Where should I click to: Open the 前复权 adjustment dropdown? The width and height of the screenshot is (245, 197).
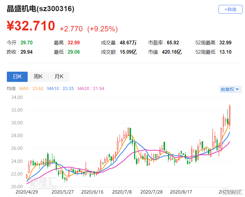pos(230,89)
